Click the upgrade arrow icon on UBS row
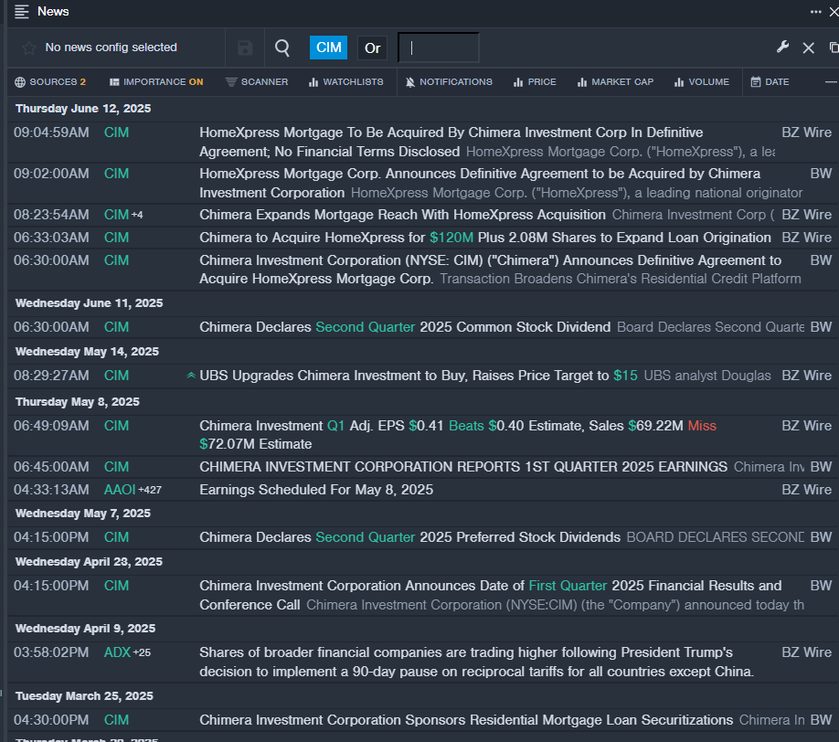 (190, 376)
